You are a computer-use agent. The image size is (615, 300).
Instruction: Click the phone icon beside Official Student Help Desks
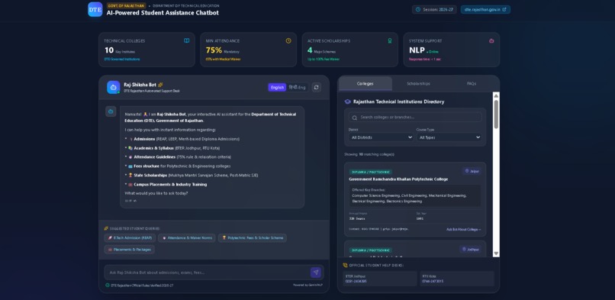pyautogui.click(x=345, y=266)
